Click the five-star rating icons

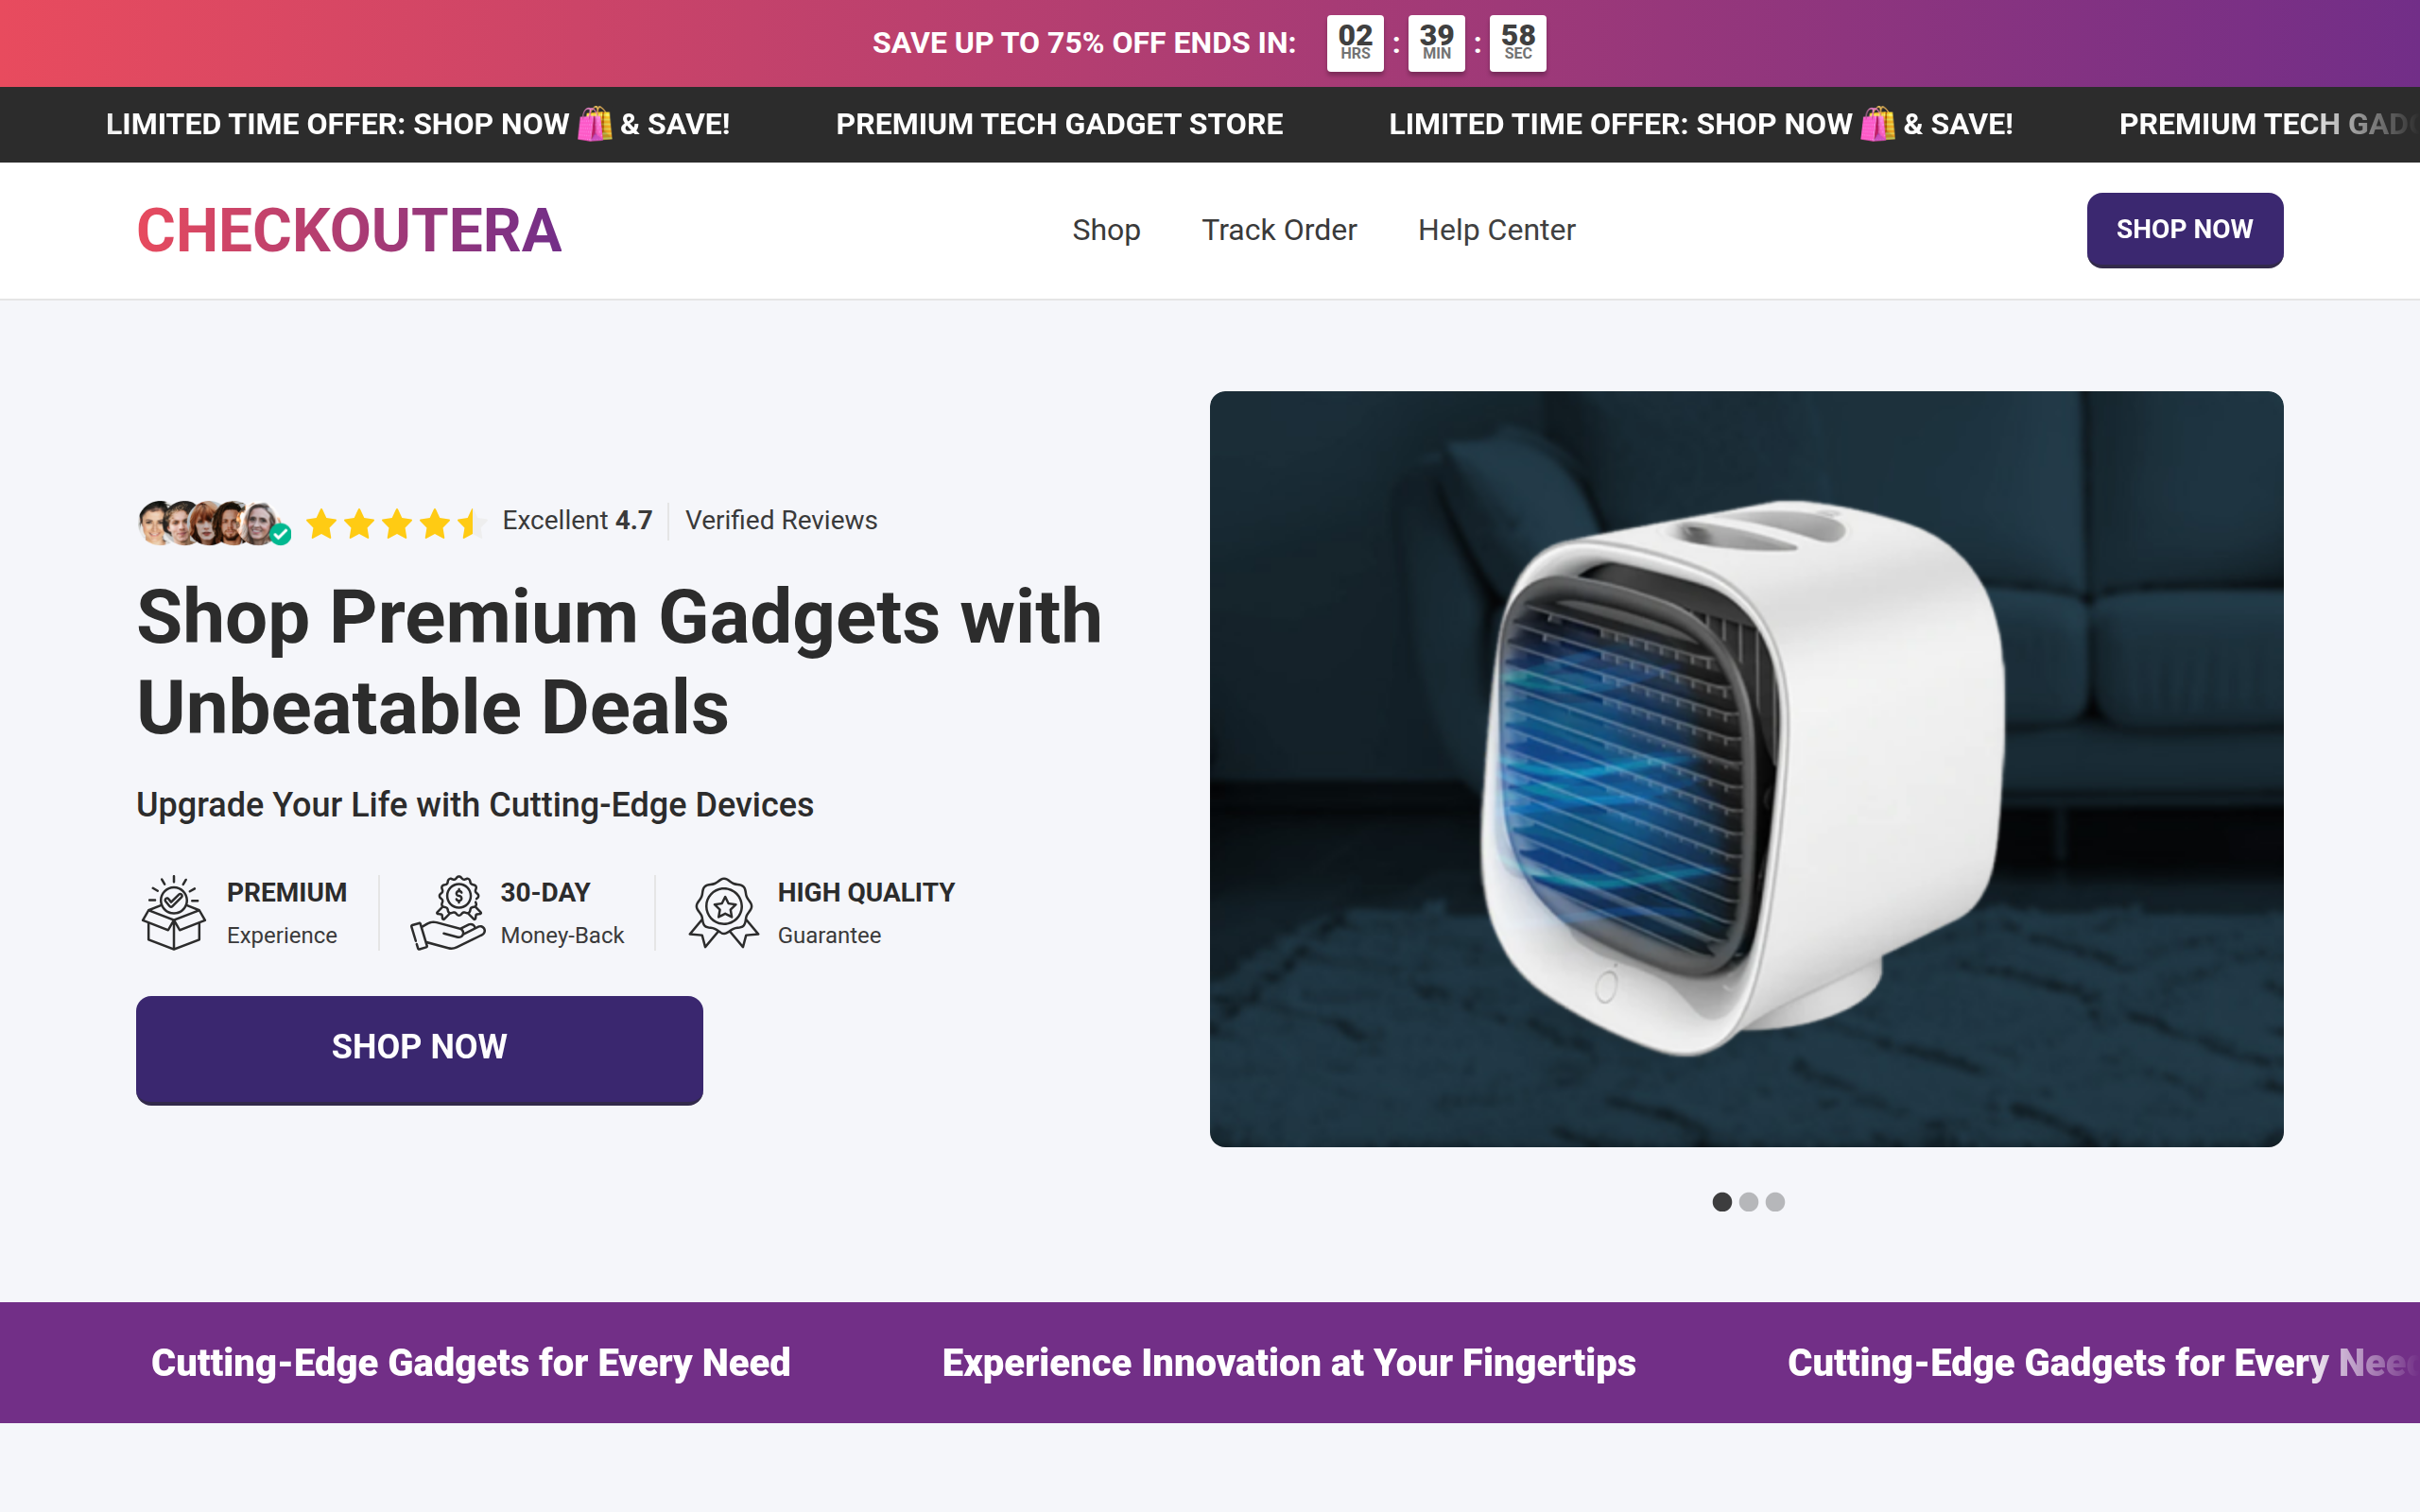pos(395,522)
